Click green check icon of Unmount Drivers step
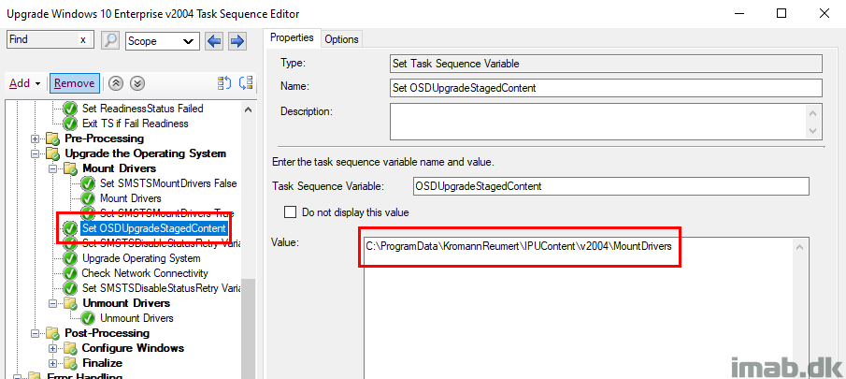The width and height of the screenshot is (846, 379). coord(89,318)
